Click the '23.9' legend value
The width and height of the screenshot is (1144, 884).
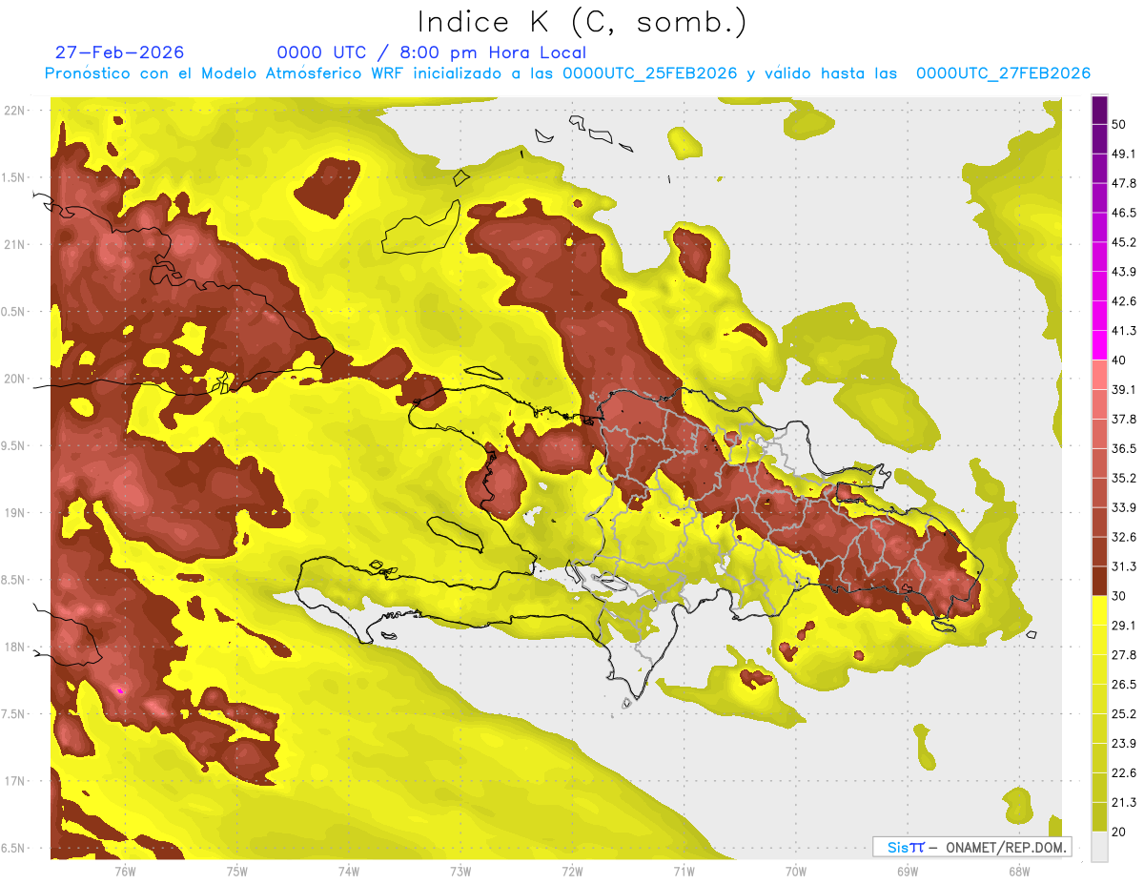click(1124, 743)
